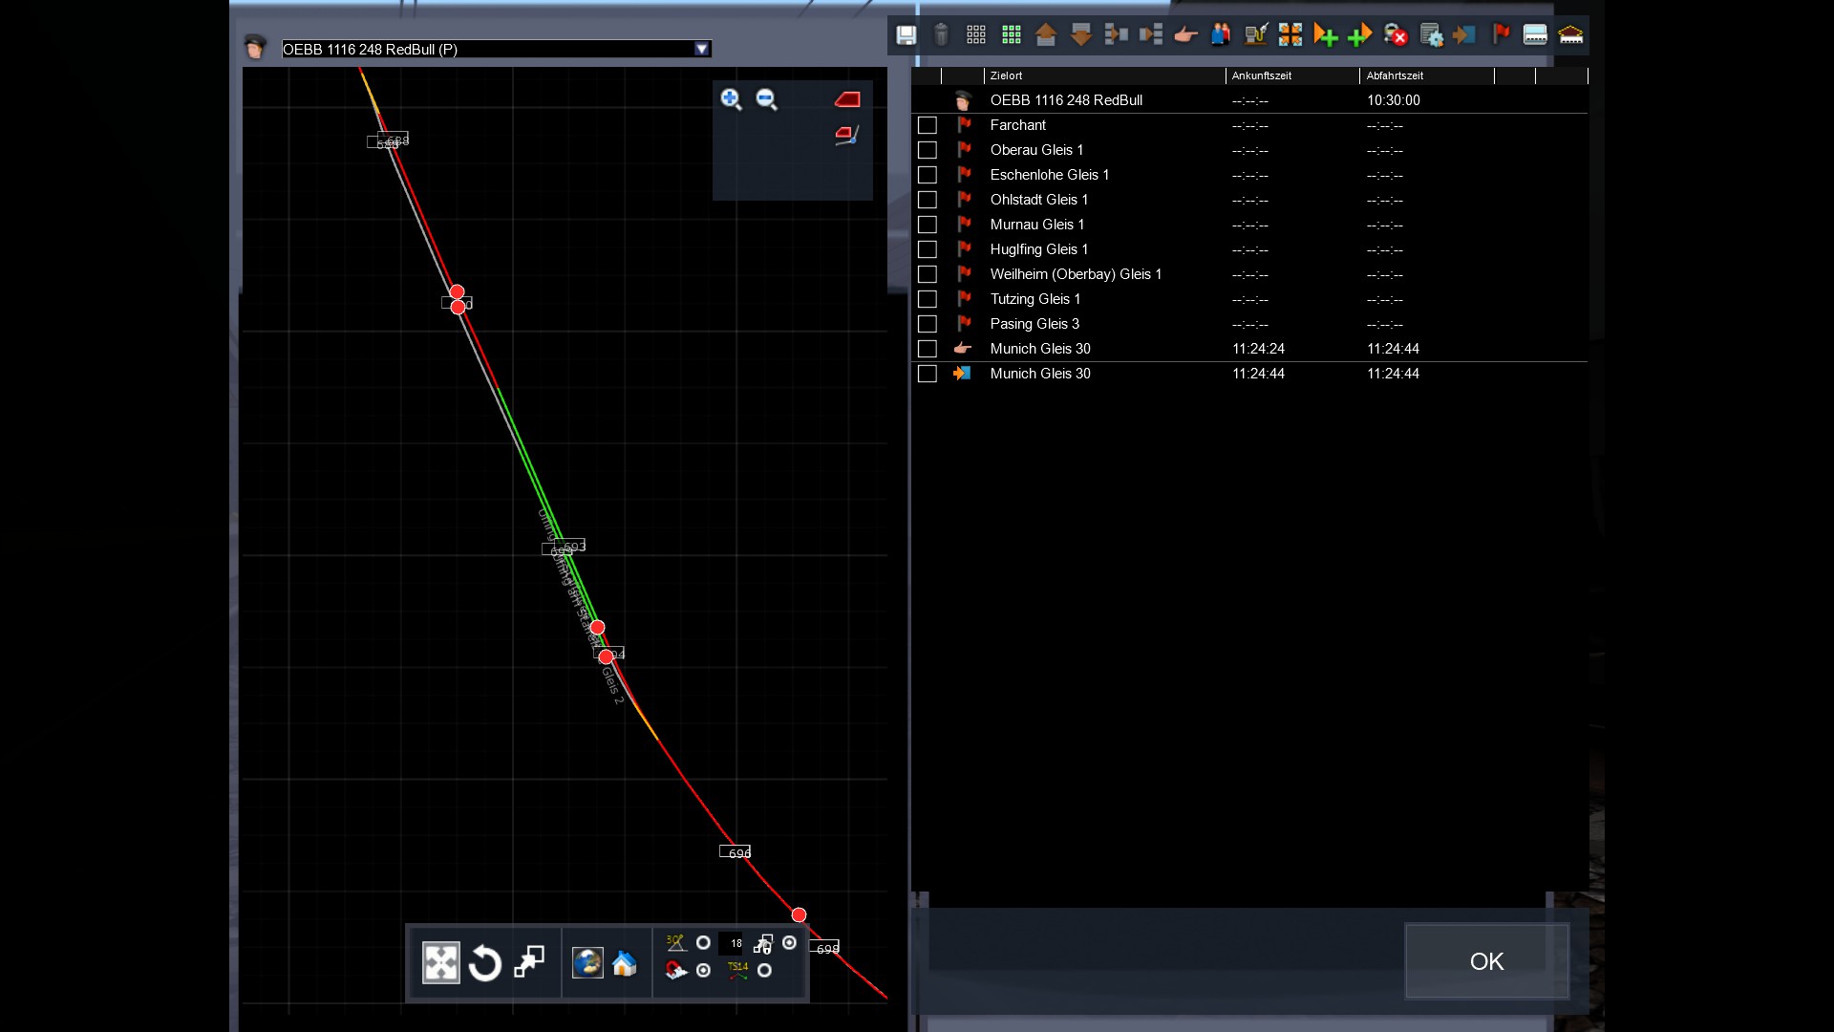Click the globe world view icon

pyautogui.click(x=587, y=963)
